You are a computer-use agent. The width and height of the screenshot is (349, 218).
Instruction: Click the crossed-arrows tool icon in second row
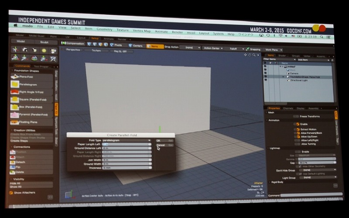pos(53,59)
